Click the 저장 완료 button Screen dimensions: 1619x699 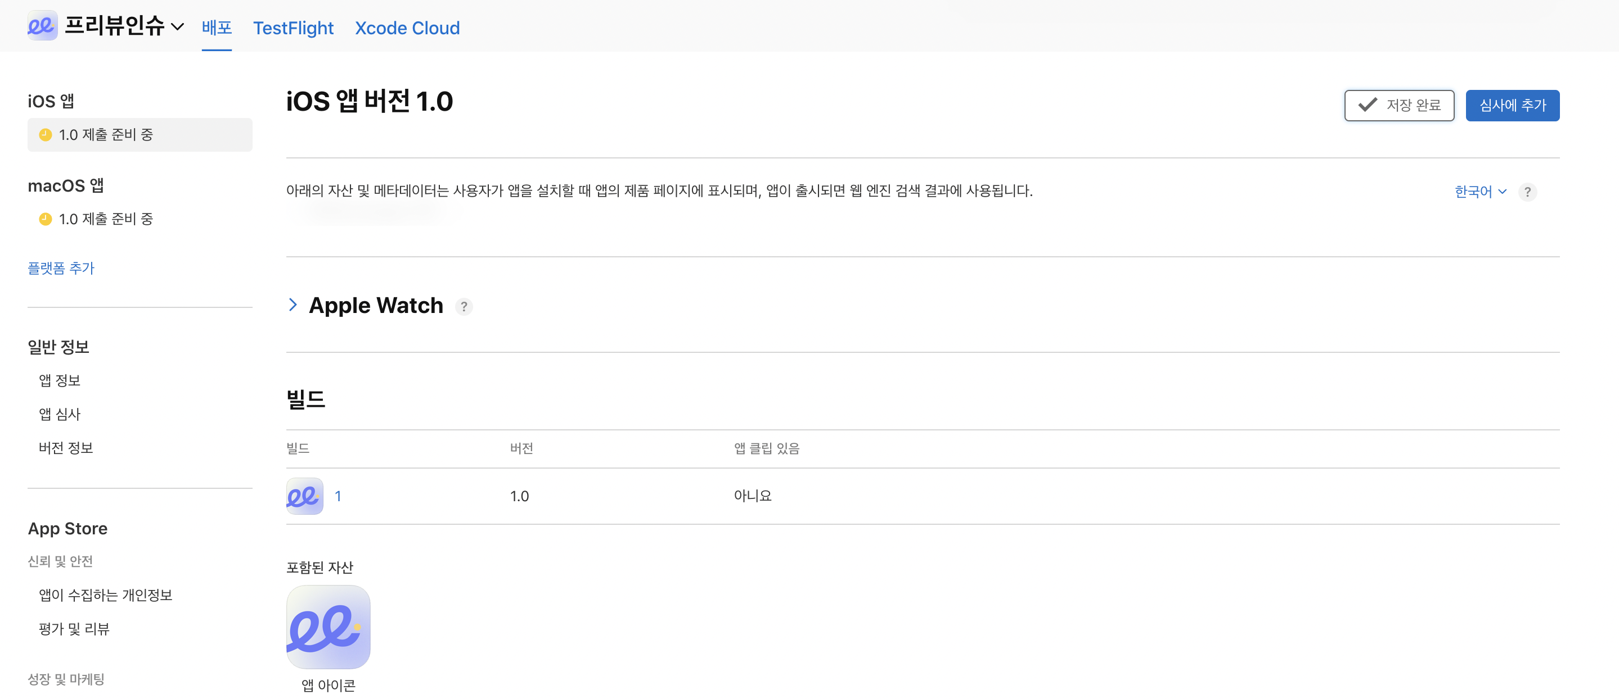pos(1398,106)
